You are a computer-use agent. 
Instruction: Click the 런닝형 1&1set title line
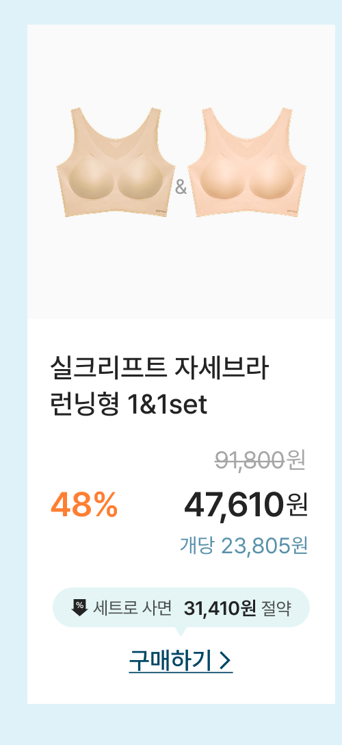[x=129, y=405]
